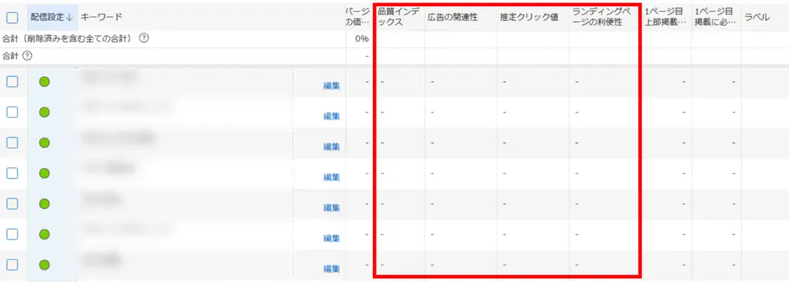789x282 pixels.
Task: Click green status dot in third keyword row
Action: coord(44,143)
